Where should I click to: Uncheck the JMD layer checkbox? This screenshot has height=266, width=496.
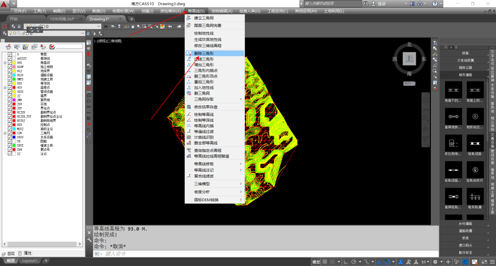[10, 100]
